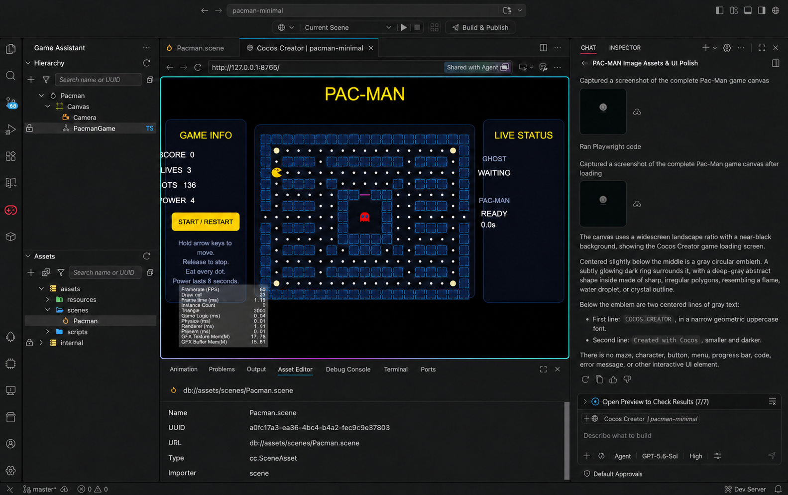Viewport: 788px width, 495px height.
Task: Focus the Describe what to build input
Action: point(679,435)
